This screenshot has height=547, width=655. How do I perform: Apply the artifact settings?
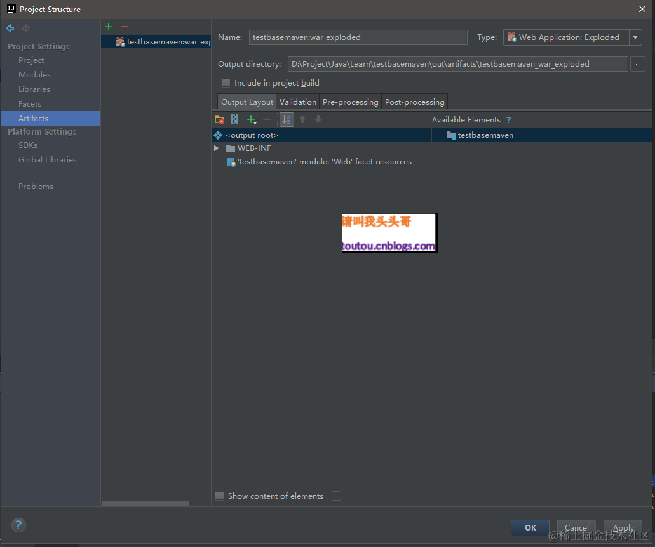[x=622, y=527]
